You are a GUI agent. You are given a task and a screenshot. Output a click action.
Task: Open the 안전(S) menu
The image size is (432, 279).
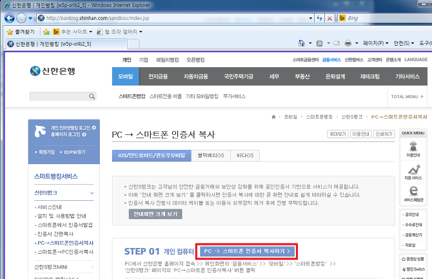[x=404, y=43]
